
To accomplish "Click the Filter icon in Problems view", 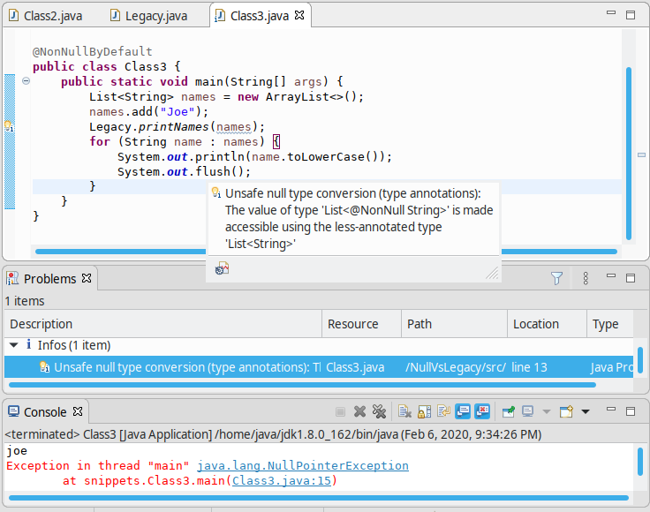I will (556, 278).
